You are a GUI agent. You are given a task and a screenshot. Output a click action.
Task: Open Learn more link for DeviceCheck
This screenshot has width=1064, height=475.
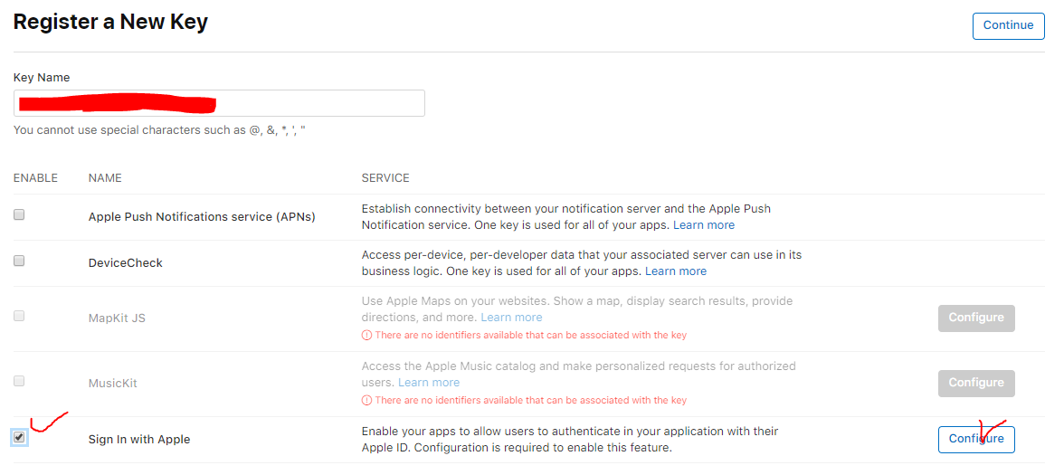coord(676,271)
